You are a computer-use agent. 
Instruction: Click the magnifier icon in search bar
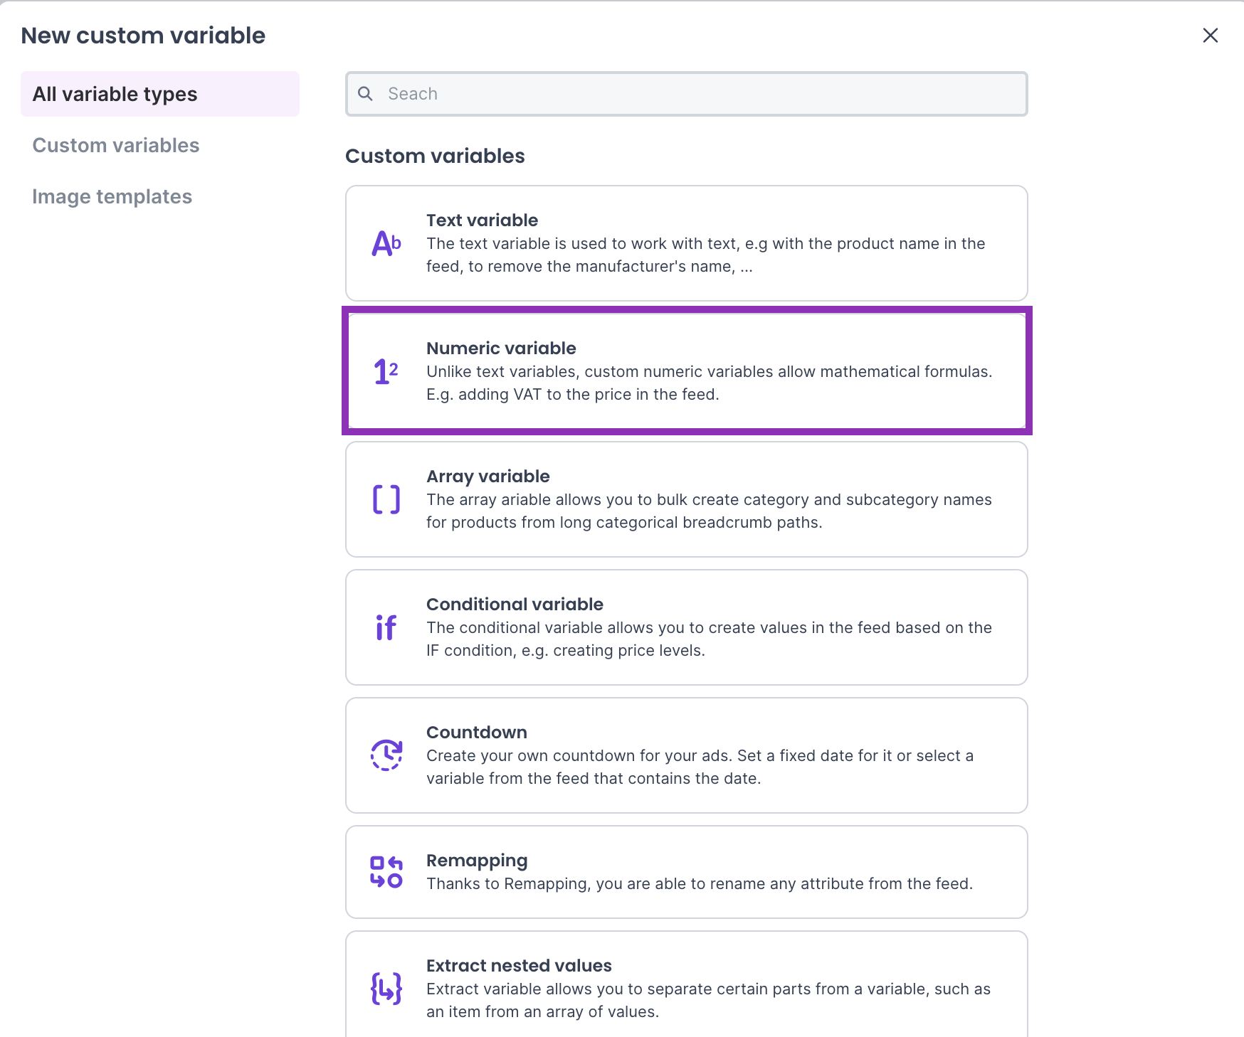pyautogui.click(x=365, y=94)
